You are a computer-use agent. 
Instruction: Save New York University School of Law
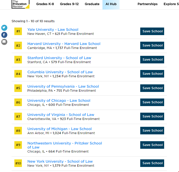(x=152, y=163)
